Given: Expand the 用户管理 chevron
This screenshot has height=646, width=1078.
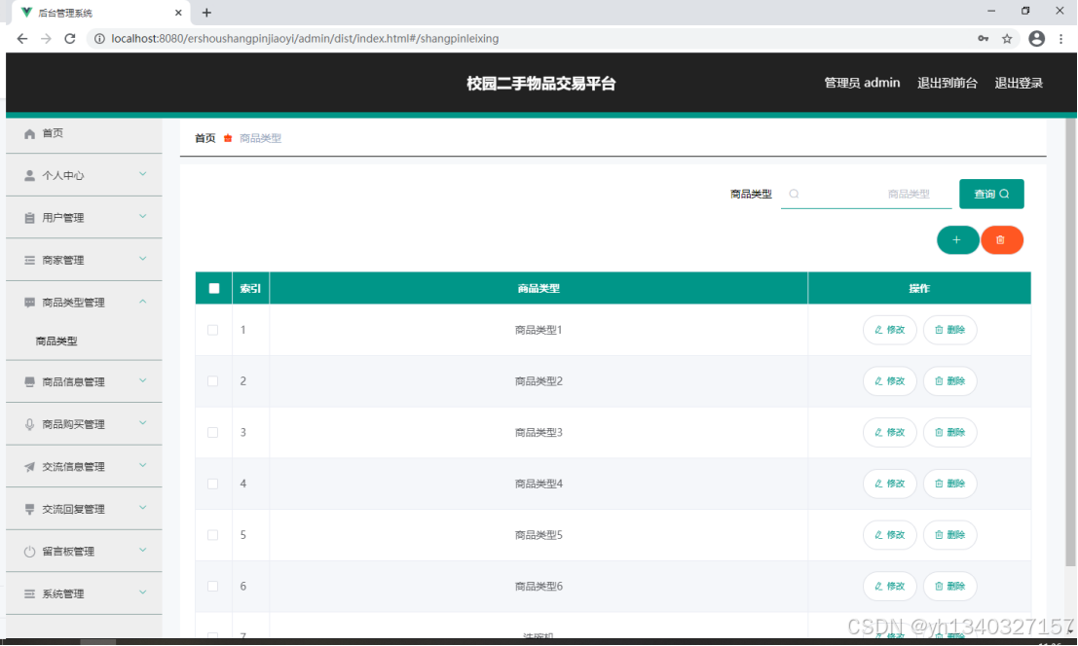Looking at the screenshot, I should (143, 217).
